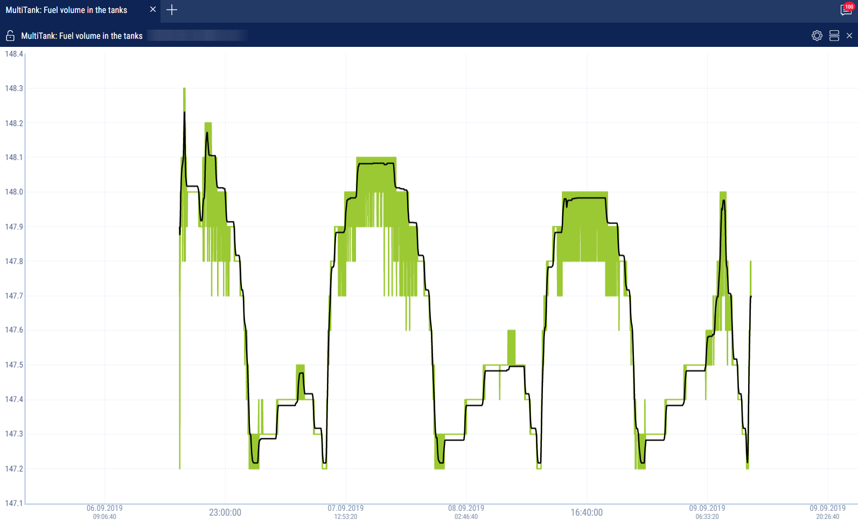Click the 08.09.2019 02:46:40 time label

click(x=466, y=512)
